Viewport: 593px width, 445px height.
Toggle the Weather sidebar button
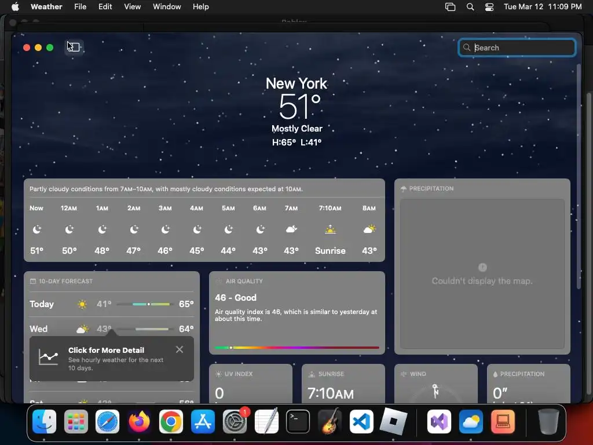74,48
